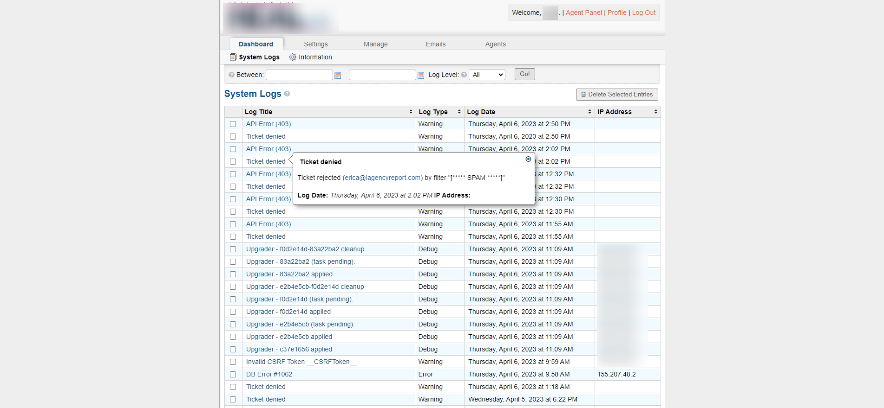The width and height of the screenshot is (884, 408).
Task: Click the System Logs page icon
Action: (233, 57)
